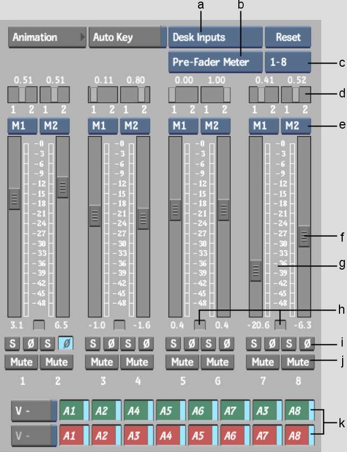Screen dimensions: 347x452
Task: Click the link button between faders 1 and 2
Action: (x=38, y=324)
